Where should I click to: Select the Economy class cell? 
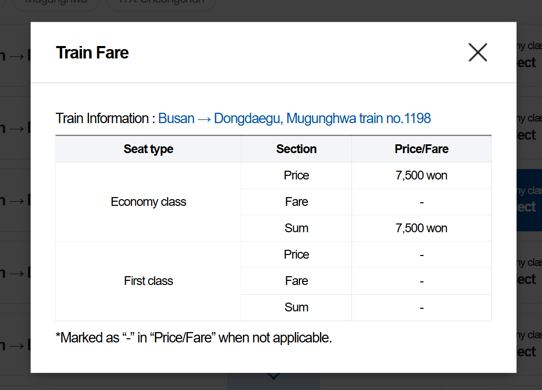148,202
